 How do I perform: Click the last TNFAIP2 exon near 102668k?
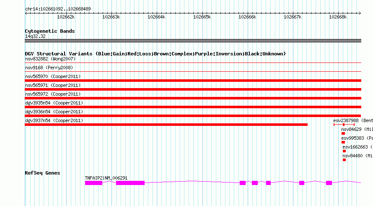point(329,183)
